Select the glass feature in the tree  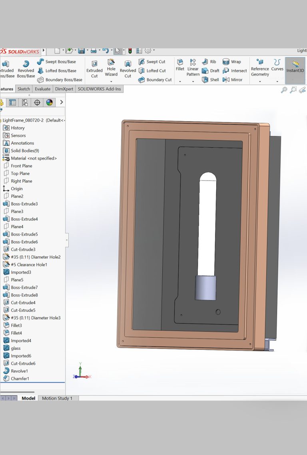click(x=16, y=348)
